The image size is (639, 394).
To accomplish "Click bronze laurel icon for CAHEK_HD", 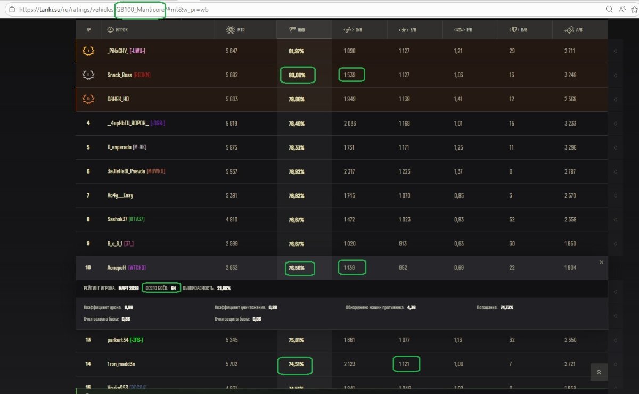I will pyautogui.click(x=88, y=99).
